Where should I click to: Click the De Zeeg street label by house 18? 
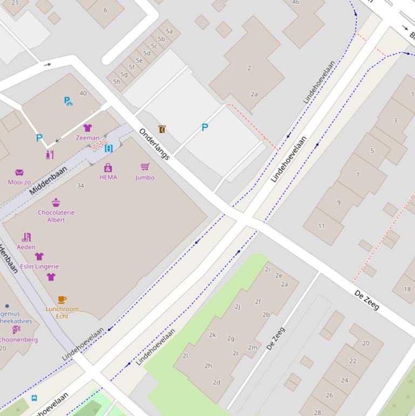coord(367,300)
